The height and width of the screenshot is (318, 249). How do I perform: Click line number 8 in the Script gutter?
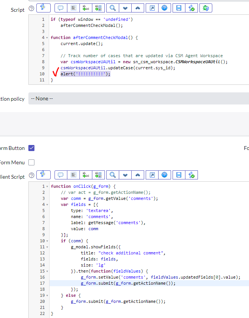43,62
